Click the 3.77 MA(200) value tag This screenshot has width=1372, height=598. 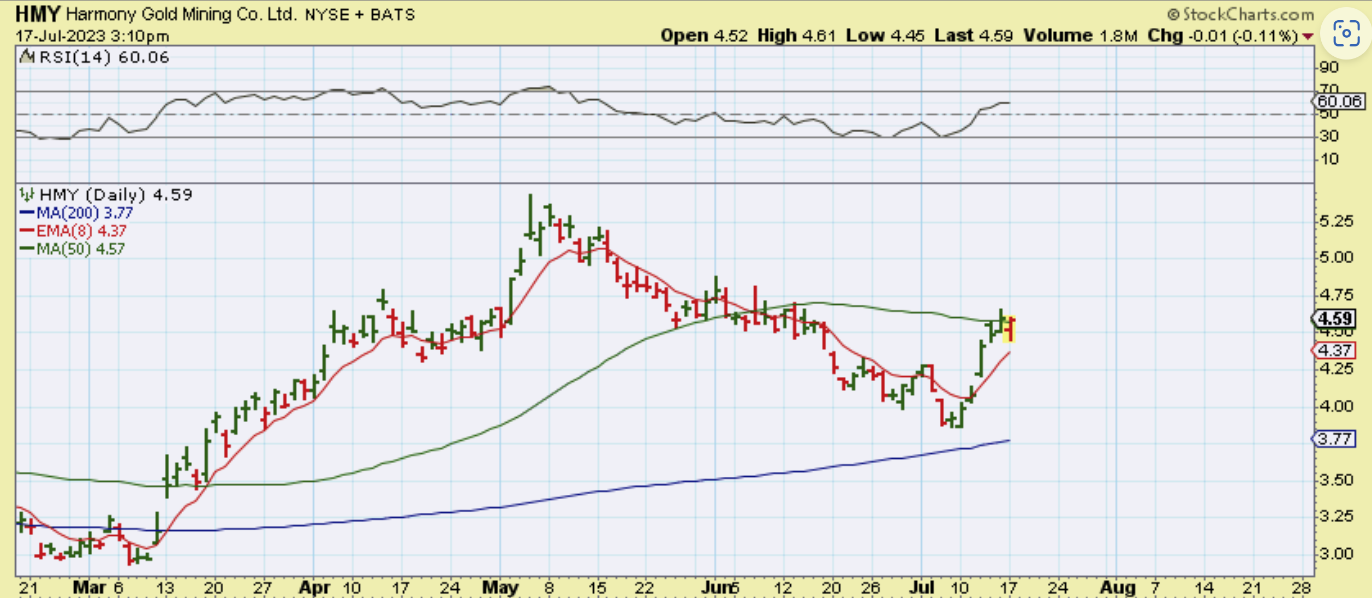coord(1334,439)
